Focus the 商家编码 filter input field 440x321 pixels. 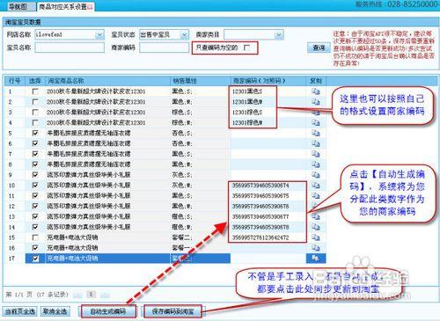164,47
